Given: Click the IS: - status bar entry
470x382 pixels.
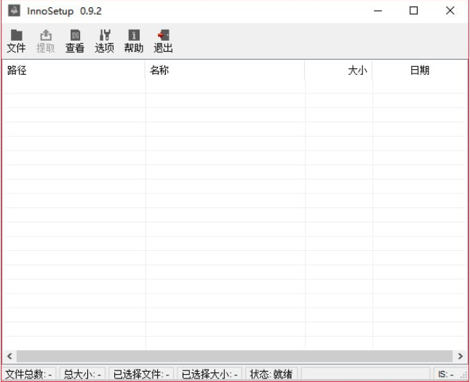Looking at the screenshot, I should click(x=446, y=374).
